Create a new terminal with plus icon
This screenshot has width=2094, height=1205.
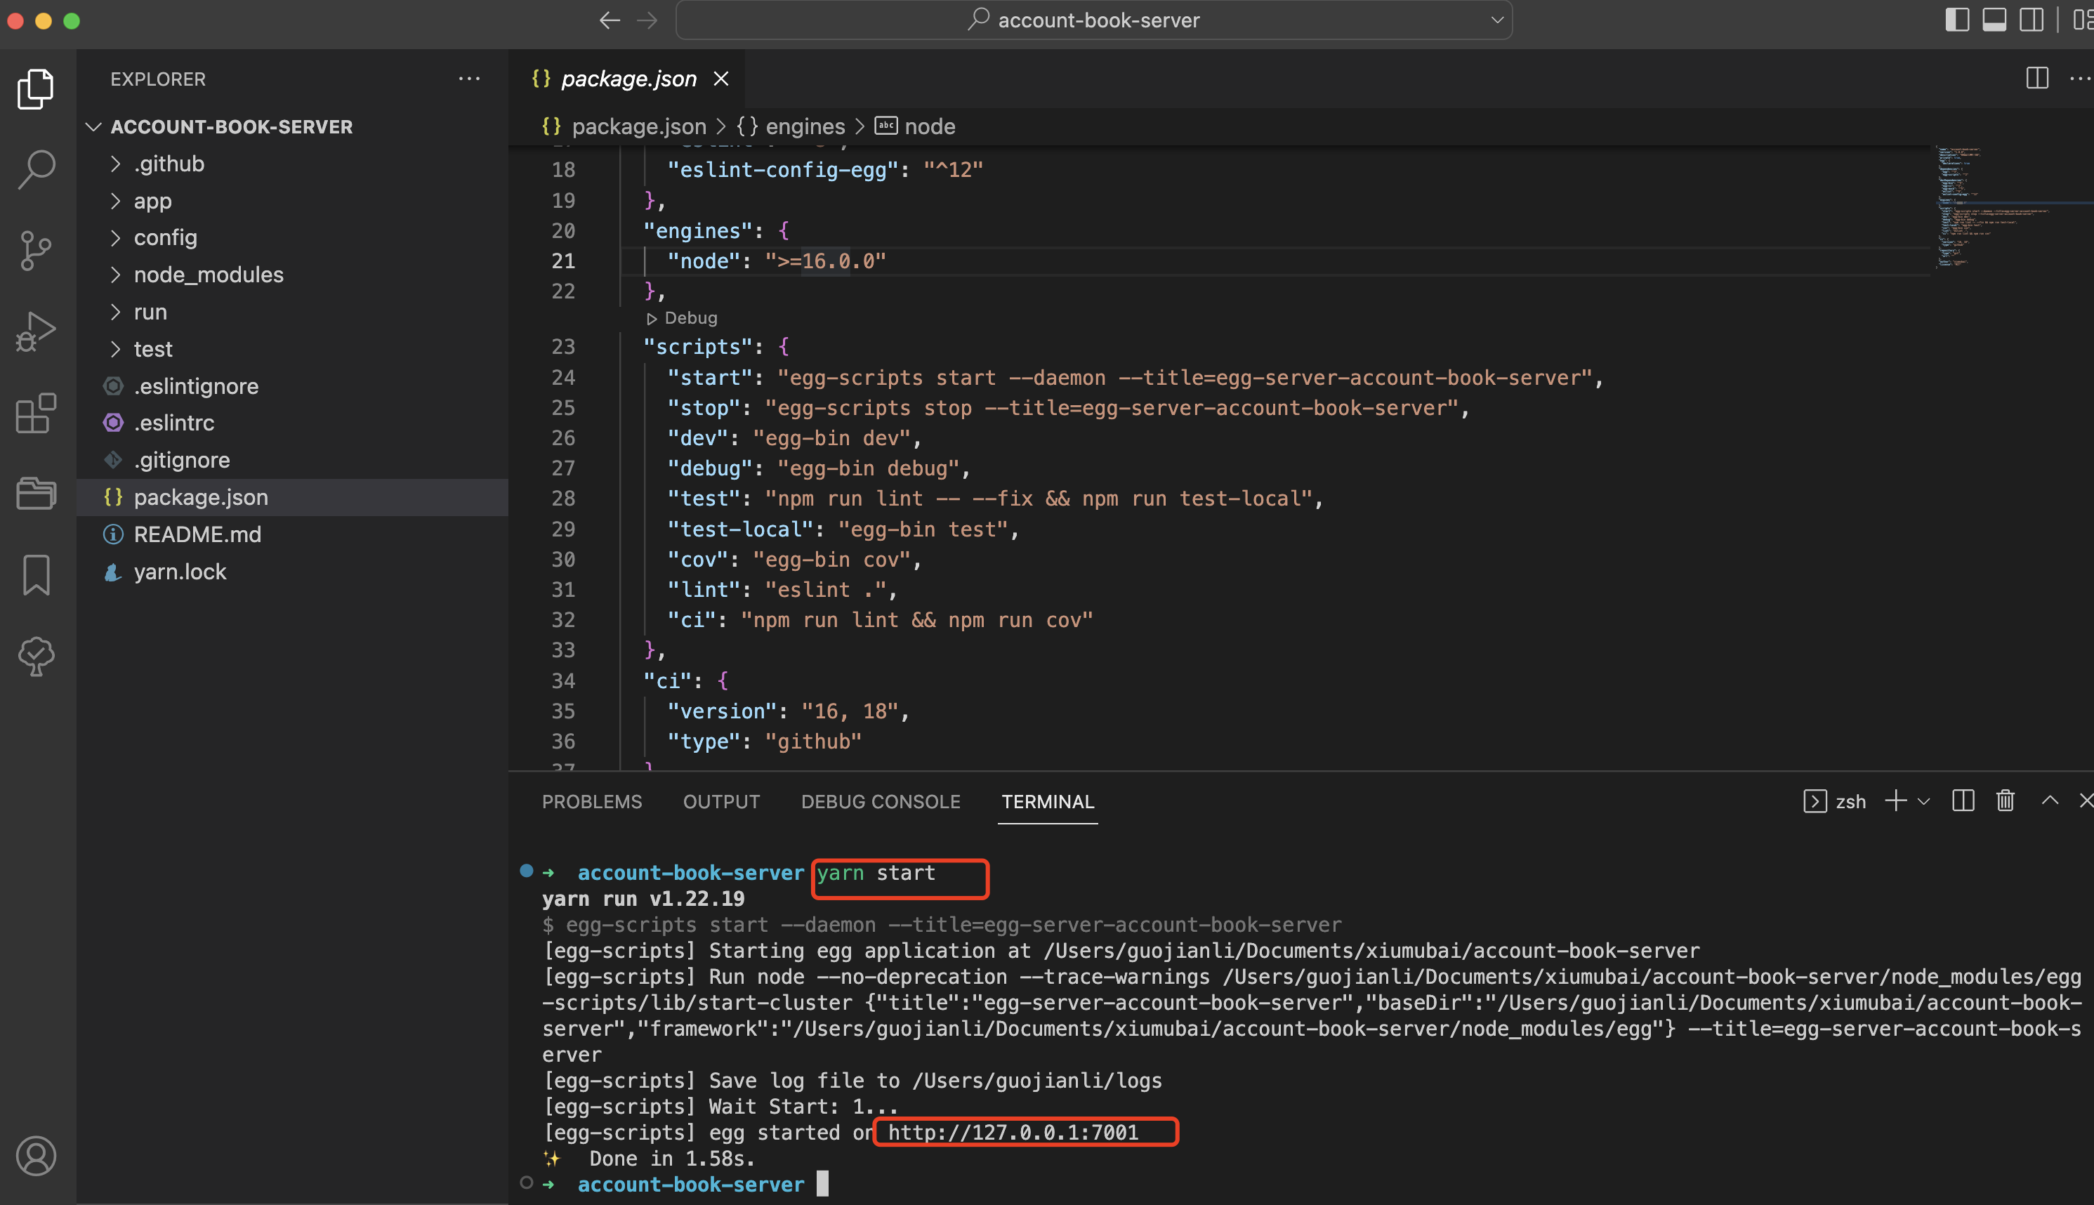(1895, 801)
